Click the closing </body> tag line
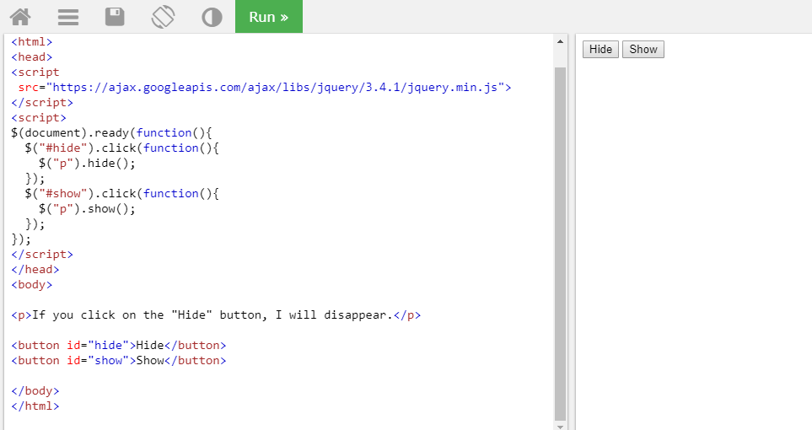The width and height of the screenshot is (812, 430). (35, 391)
